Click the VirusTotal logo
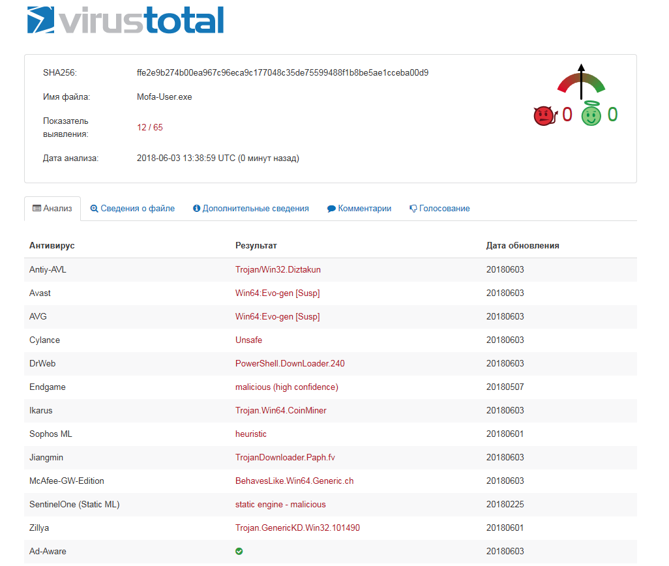 tap(125, 20)
